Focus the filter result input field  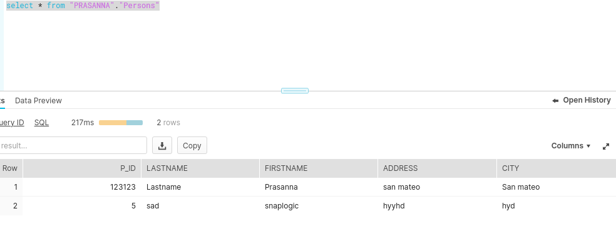(73, 145)
